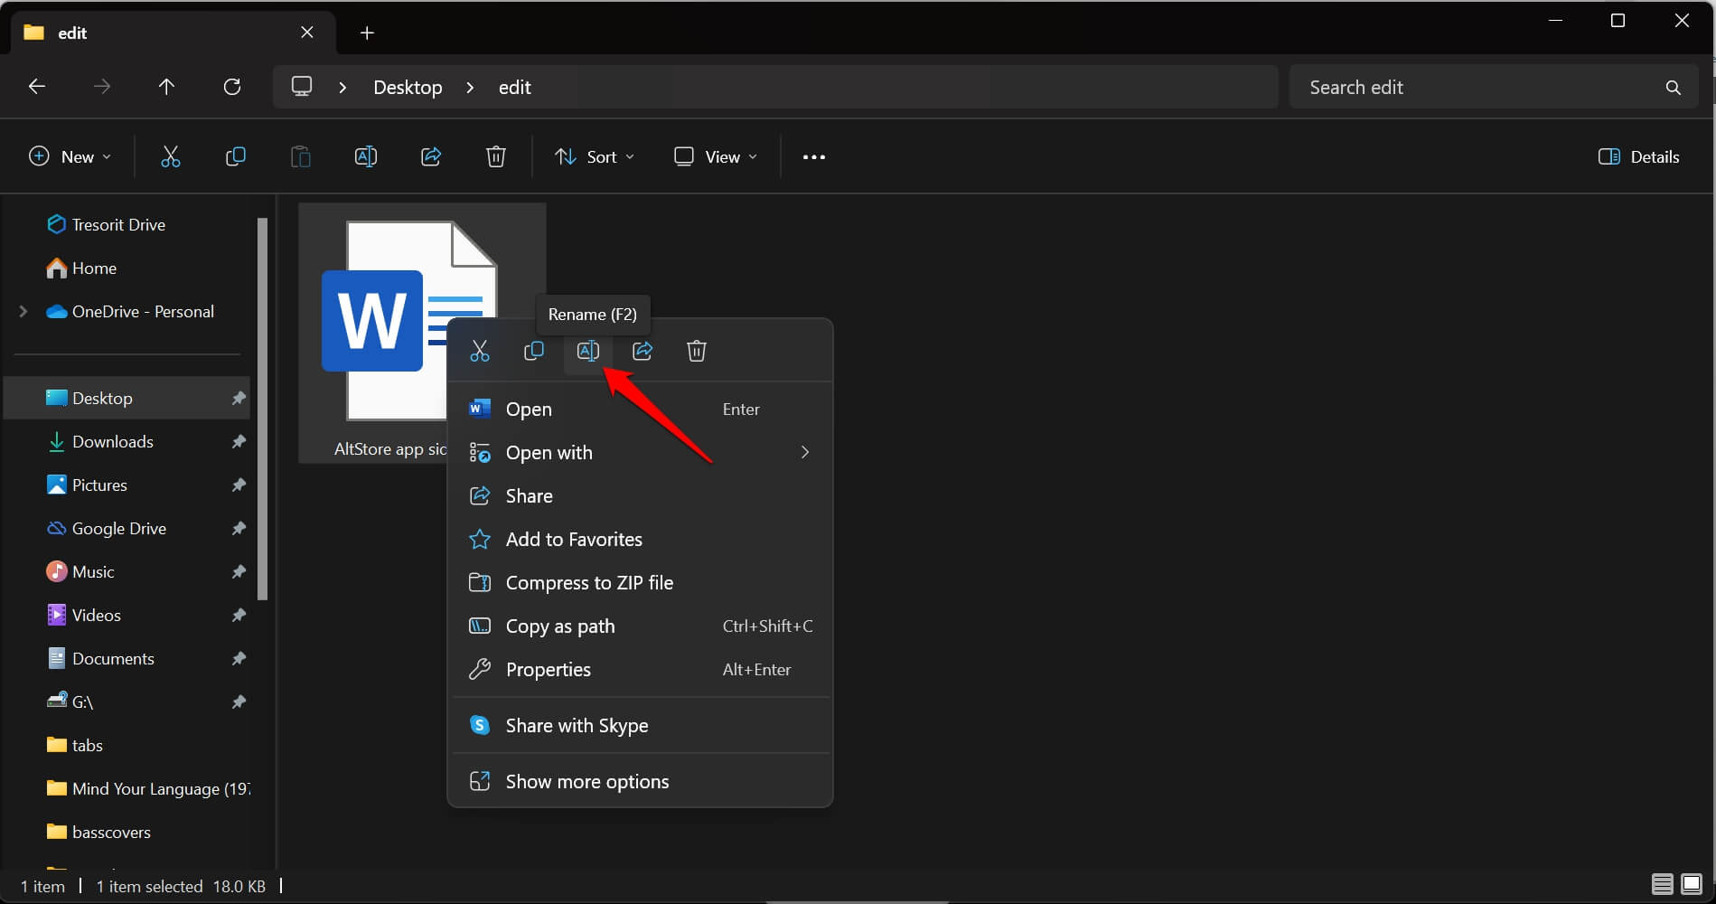The image size is (1716, 904).
Task: Click the Delete trash icon in context menu
Action: click(696, 351)
